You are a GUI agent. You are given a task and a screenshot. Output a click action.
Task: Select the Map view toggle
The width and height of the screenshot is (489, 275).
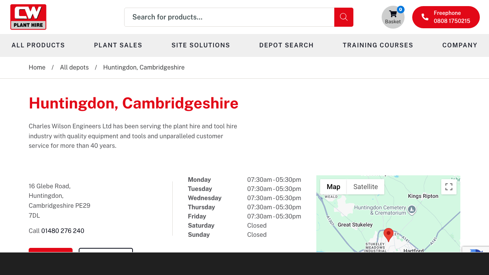pyautogui.click(x=333, y=187)
